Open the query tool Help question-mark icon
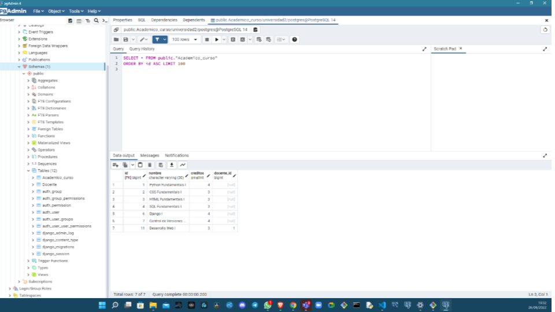 [x=294, y=40]
